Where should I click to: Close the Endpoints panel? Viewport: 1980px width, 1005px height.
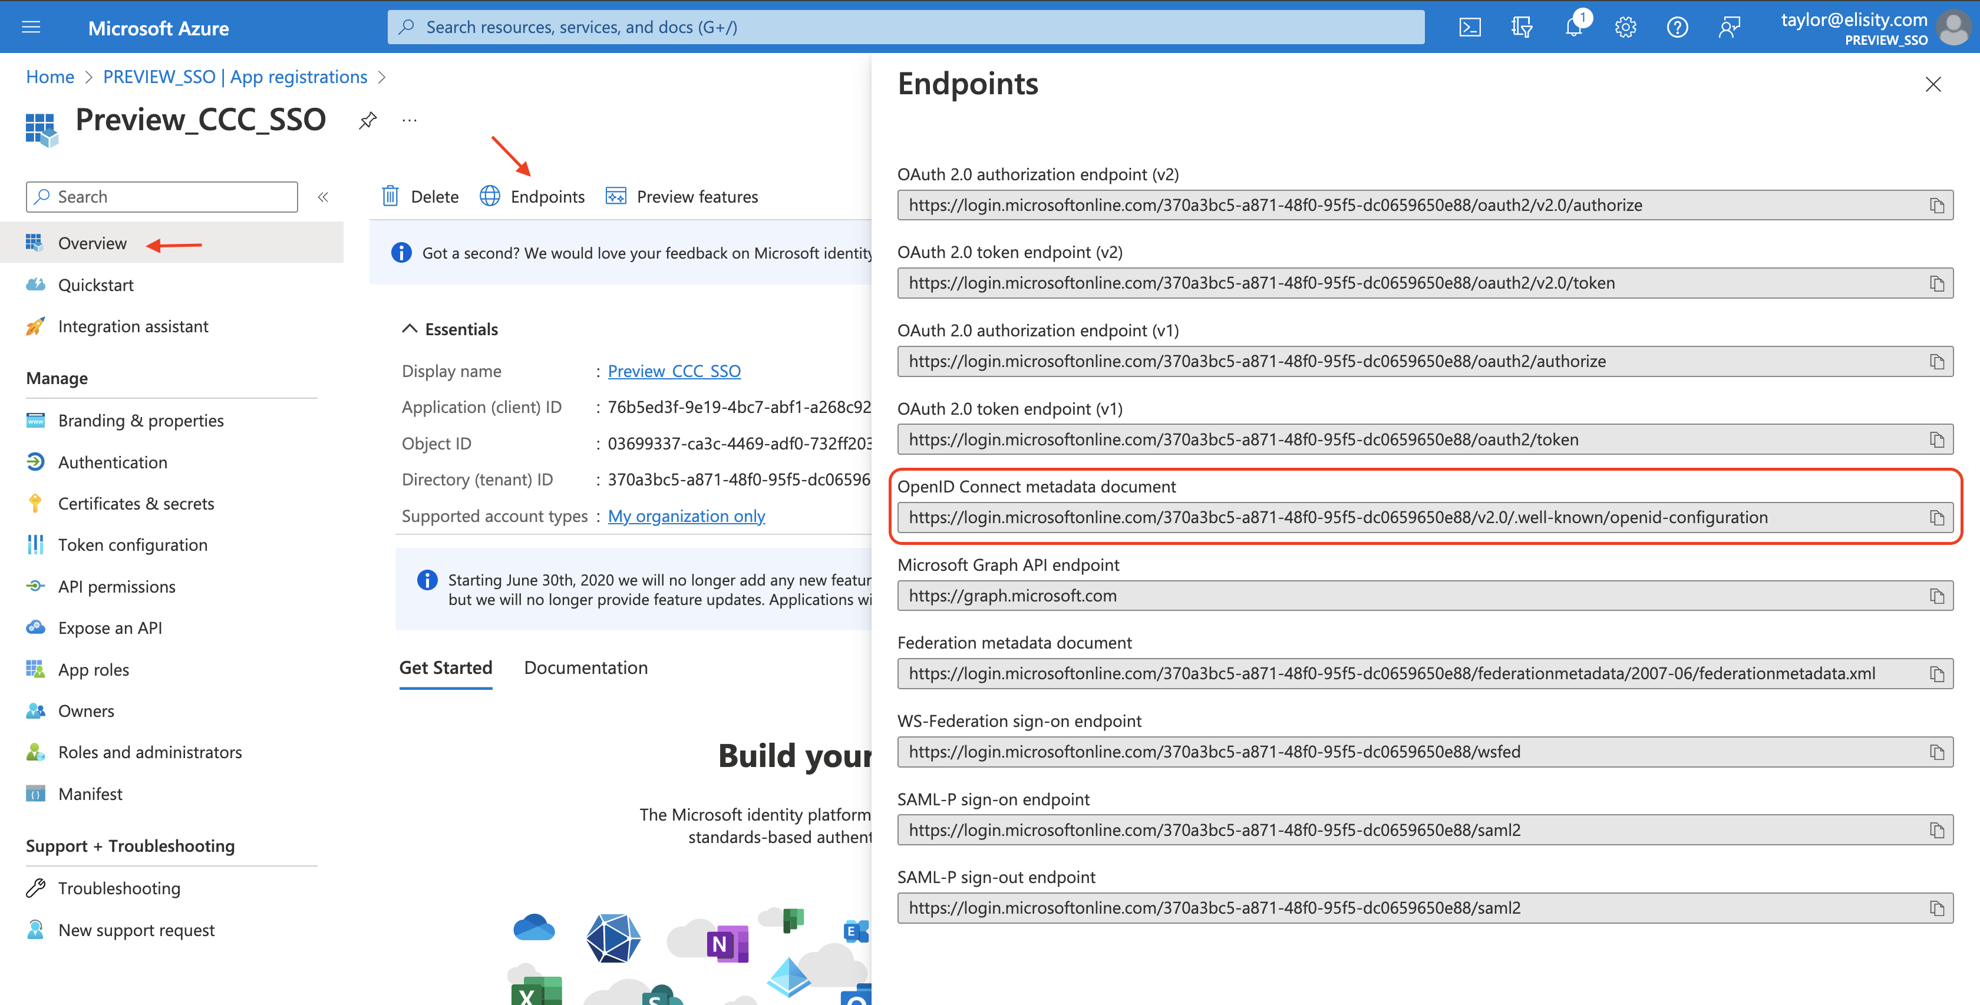click(x=1933, y=84)
